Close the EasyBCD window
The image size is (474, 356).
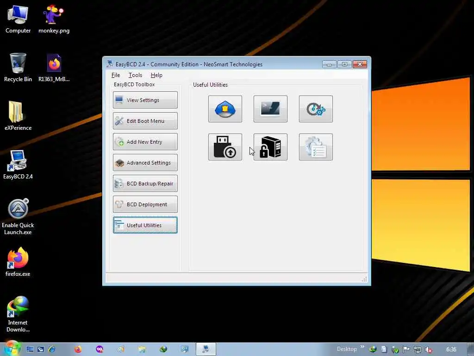click(360, 64)
